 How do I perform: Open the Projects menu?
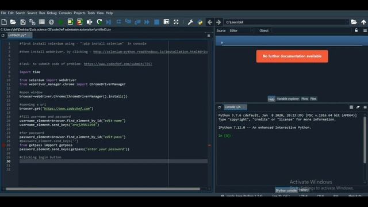[x=79, y=13]
